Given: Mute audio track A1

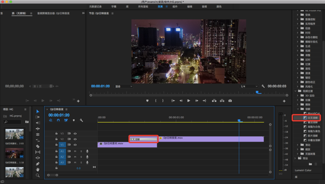Looking at the screenshot, I should [x=75, y=151].
